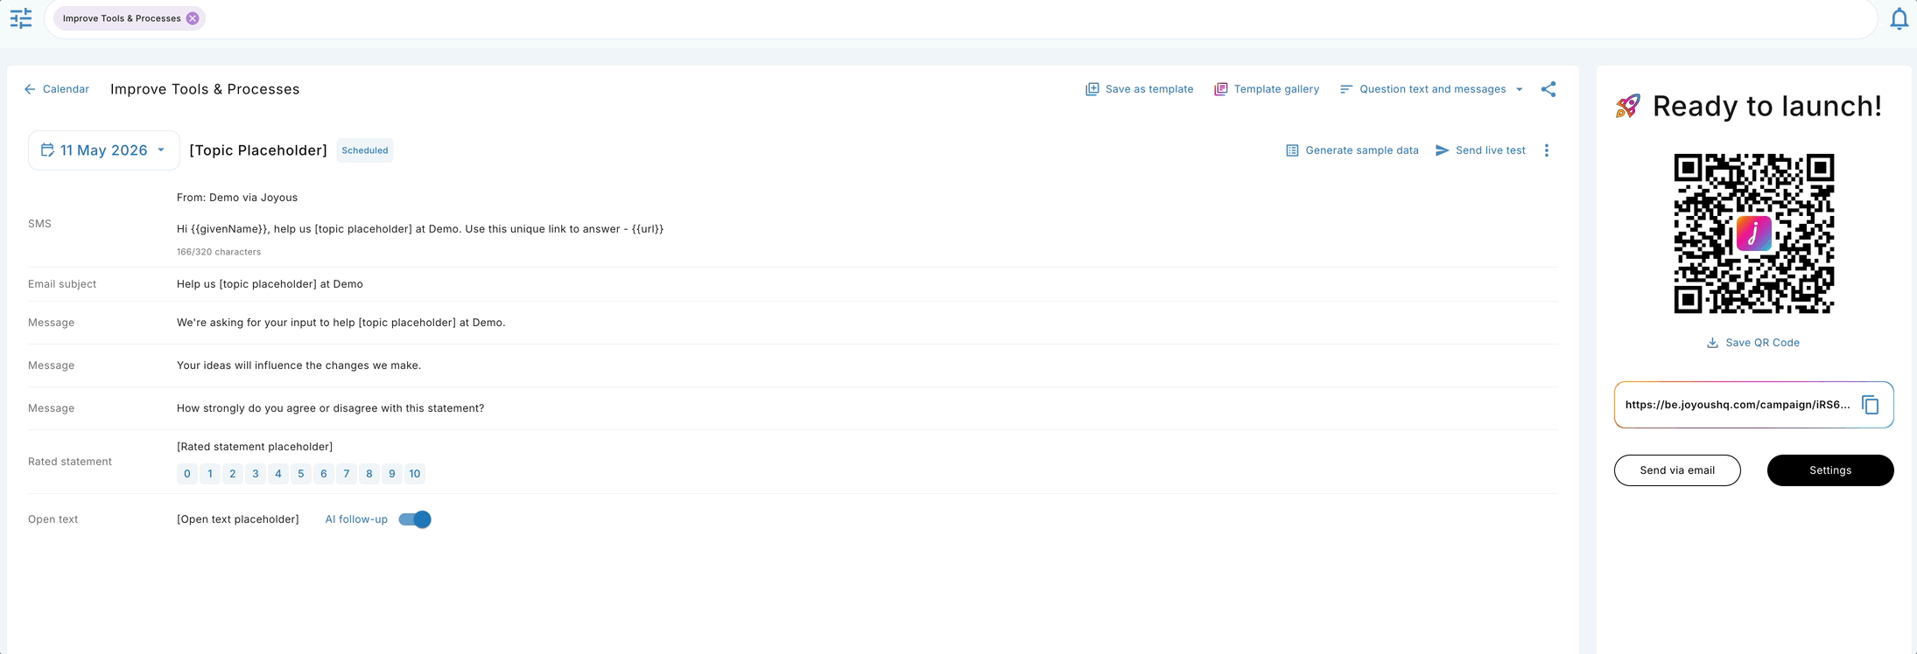
Task: Click the Scheduled status badge
Action: click(x=365, y=150)
